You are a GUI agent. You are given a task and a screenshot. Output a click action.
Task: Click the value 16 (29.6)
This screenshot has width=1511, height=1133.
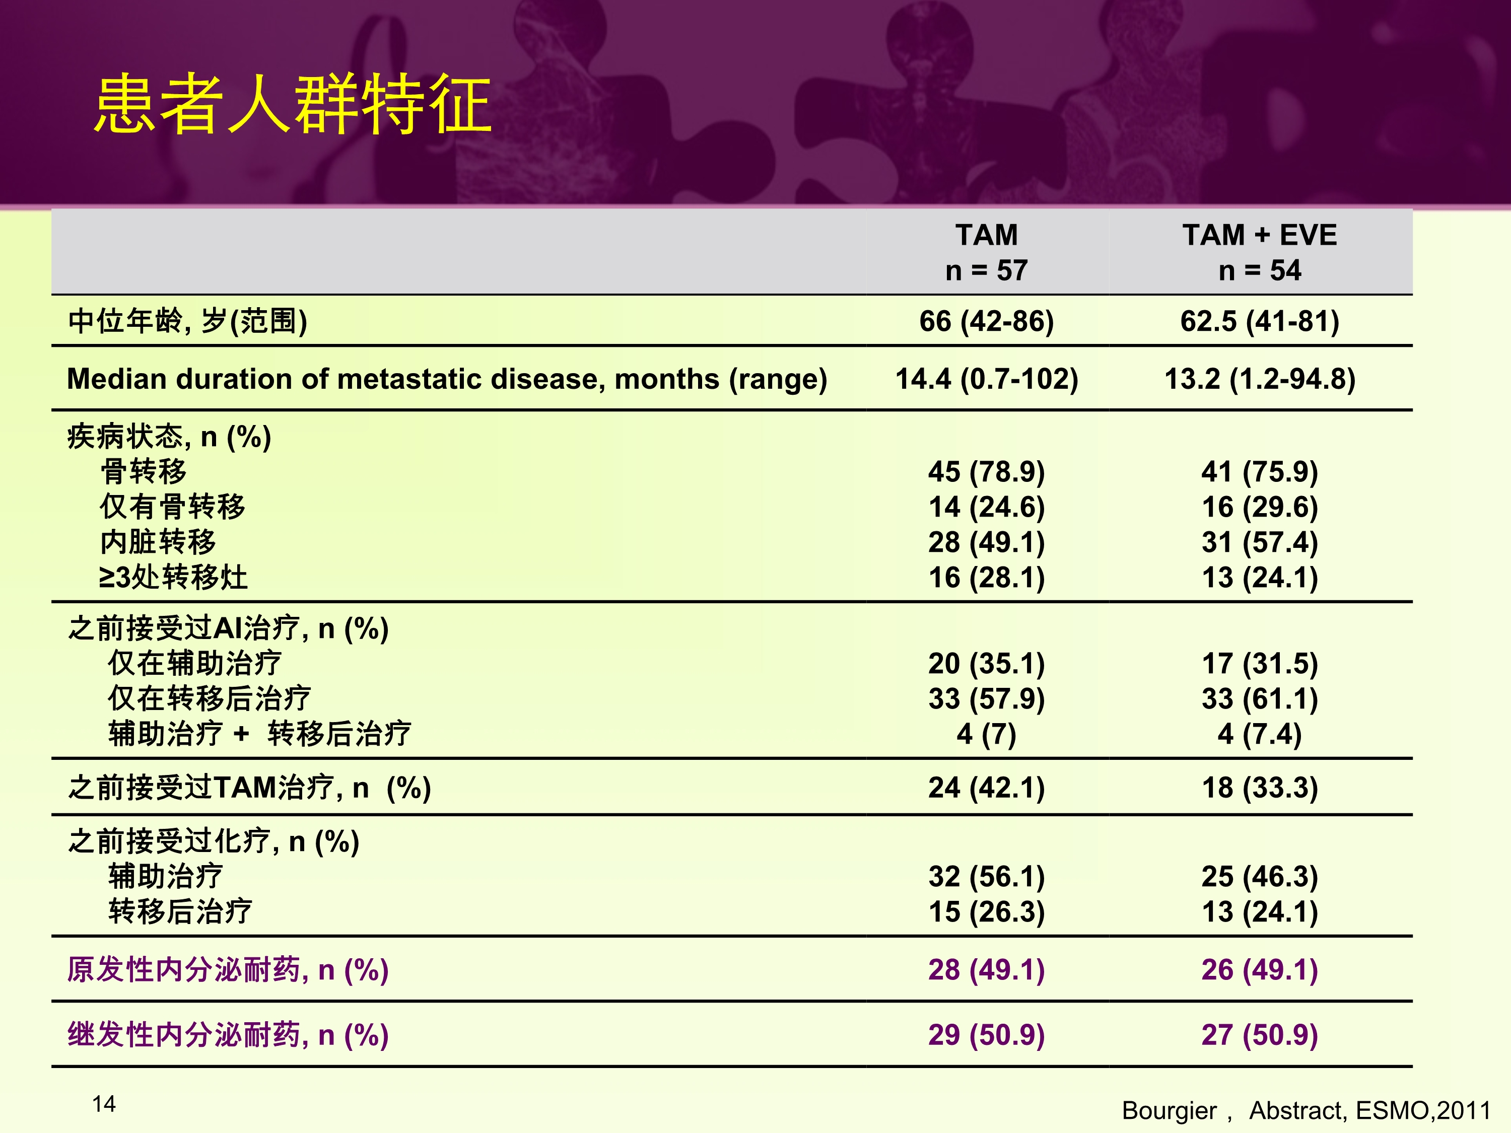pyautogui.click(x=1260, y=508)
